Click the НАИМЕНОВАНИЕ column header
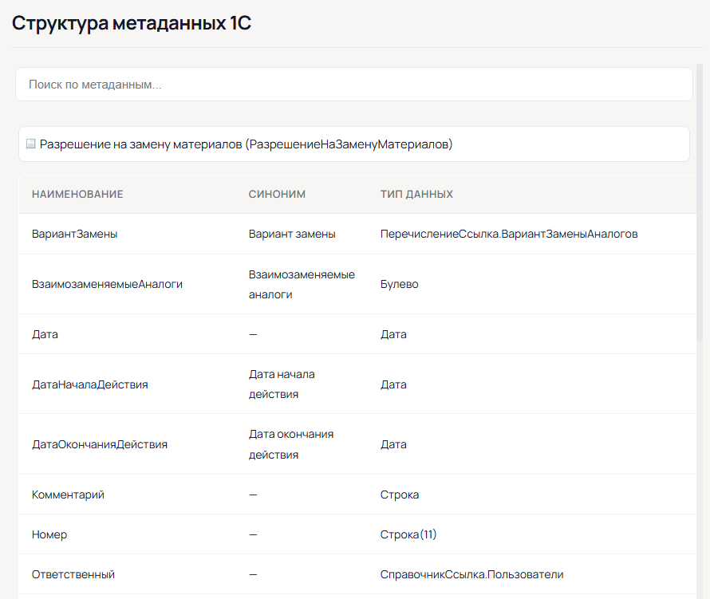The width and height of the screenshot is (710, 599). (77, 194)
